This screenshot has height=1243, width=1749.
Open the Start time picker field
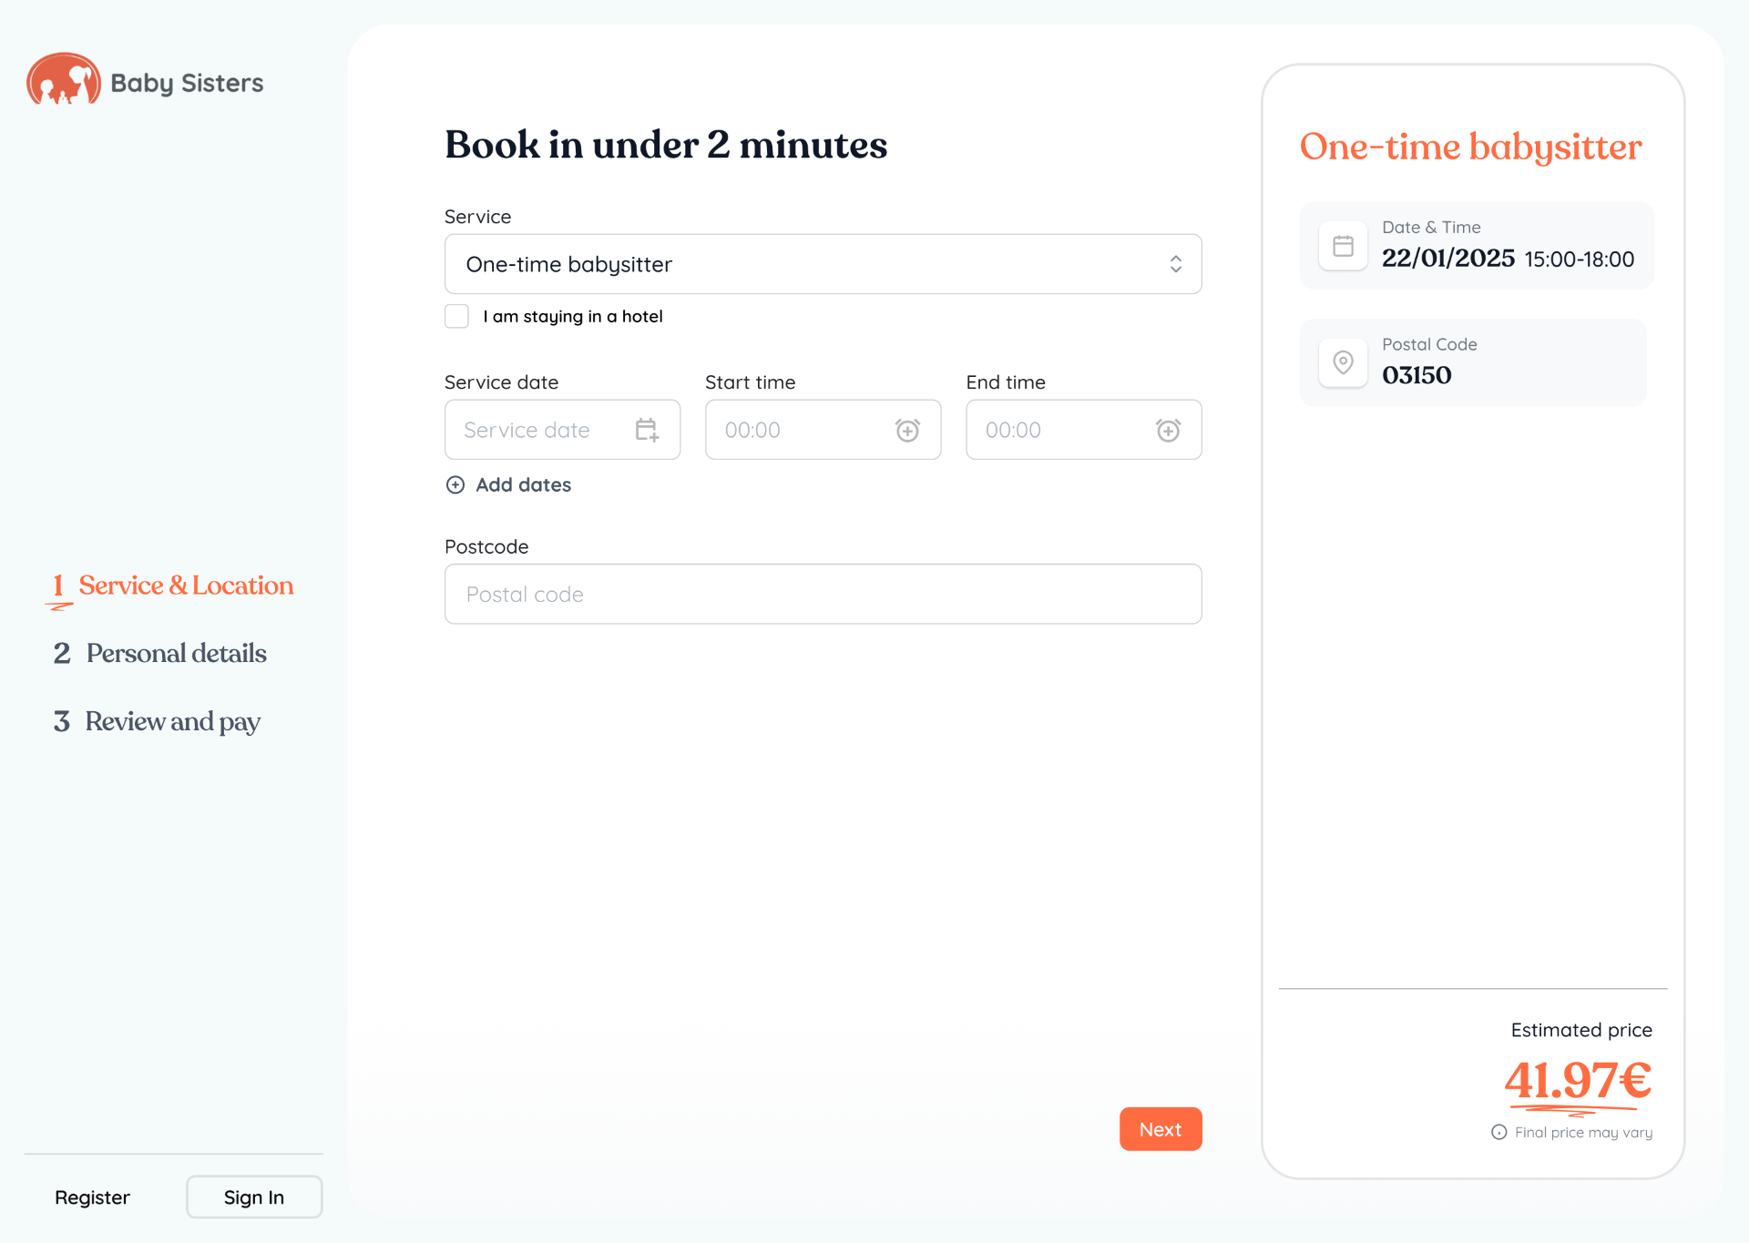[x=823, y=430]
